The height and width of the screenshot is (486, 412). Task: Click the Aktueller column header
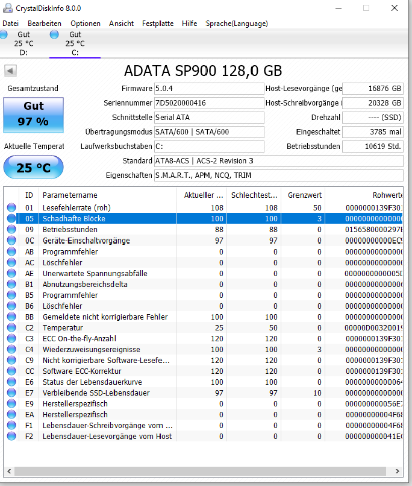[202, 195]
